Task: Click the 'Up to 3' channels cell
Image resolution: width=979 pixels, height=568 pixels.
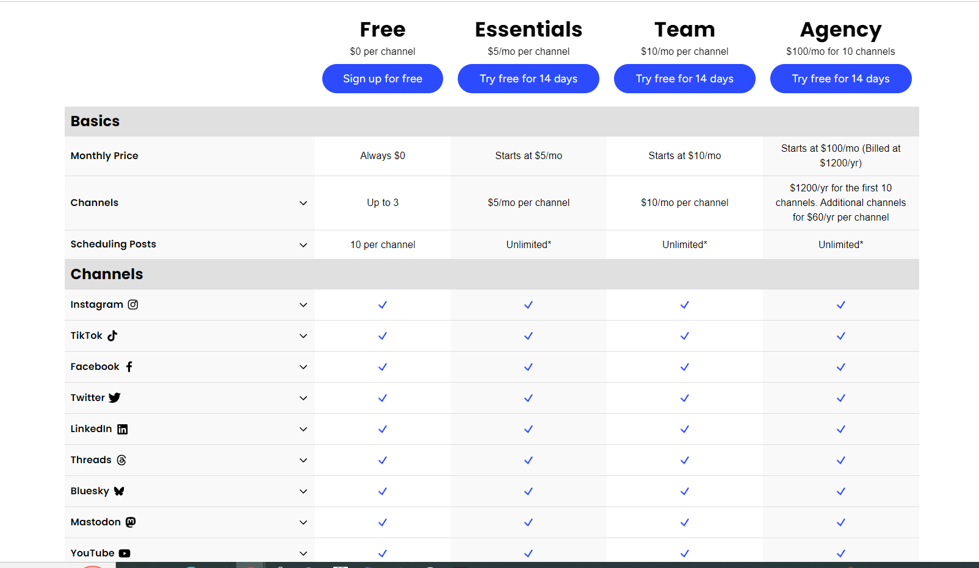Action: [x=383, y=203]
